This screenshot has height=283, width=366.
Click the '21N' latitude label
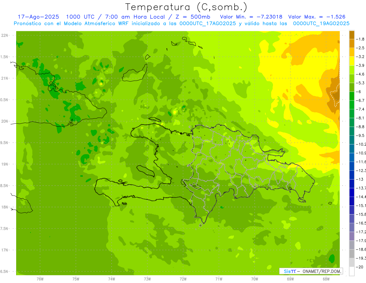point(5,78)
